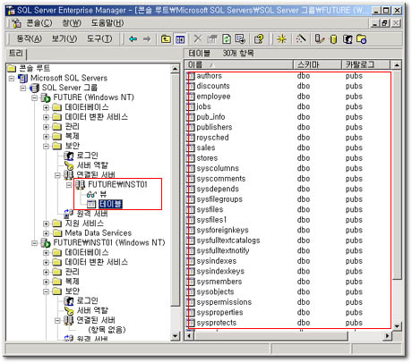
Task: Click the table icon beside employee
Action: [x=190, y=97]
